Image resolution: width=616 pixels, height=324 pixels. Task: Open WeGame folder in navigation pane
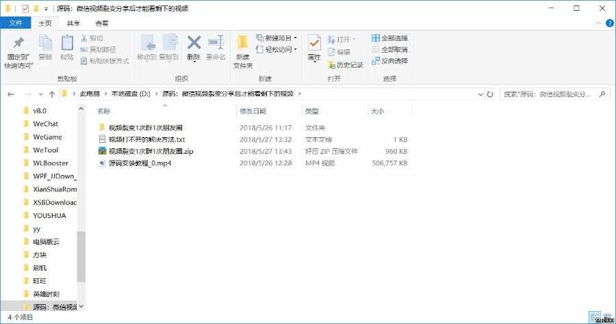(x=47, y=137)
